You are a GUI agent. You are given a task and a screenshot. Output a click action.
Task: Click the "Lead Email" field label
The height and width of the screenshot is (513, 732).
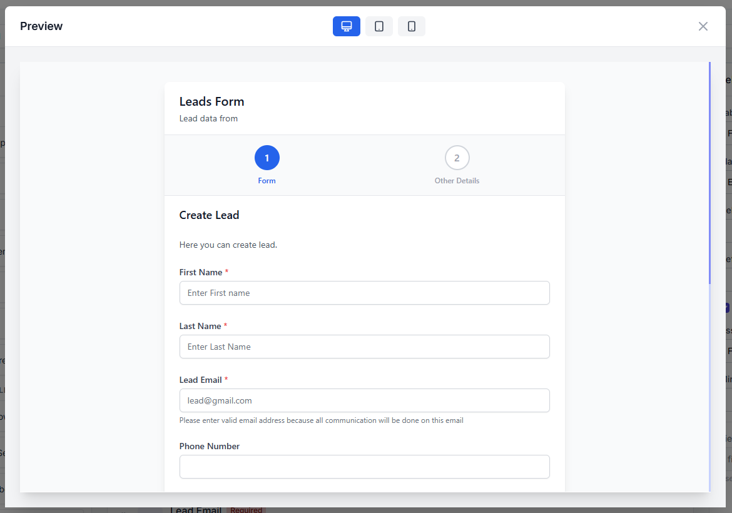coord(201,380)
